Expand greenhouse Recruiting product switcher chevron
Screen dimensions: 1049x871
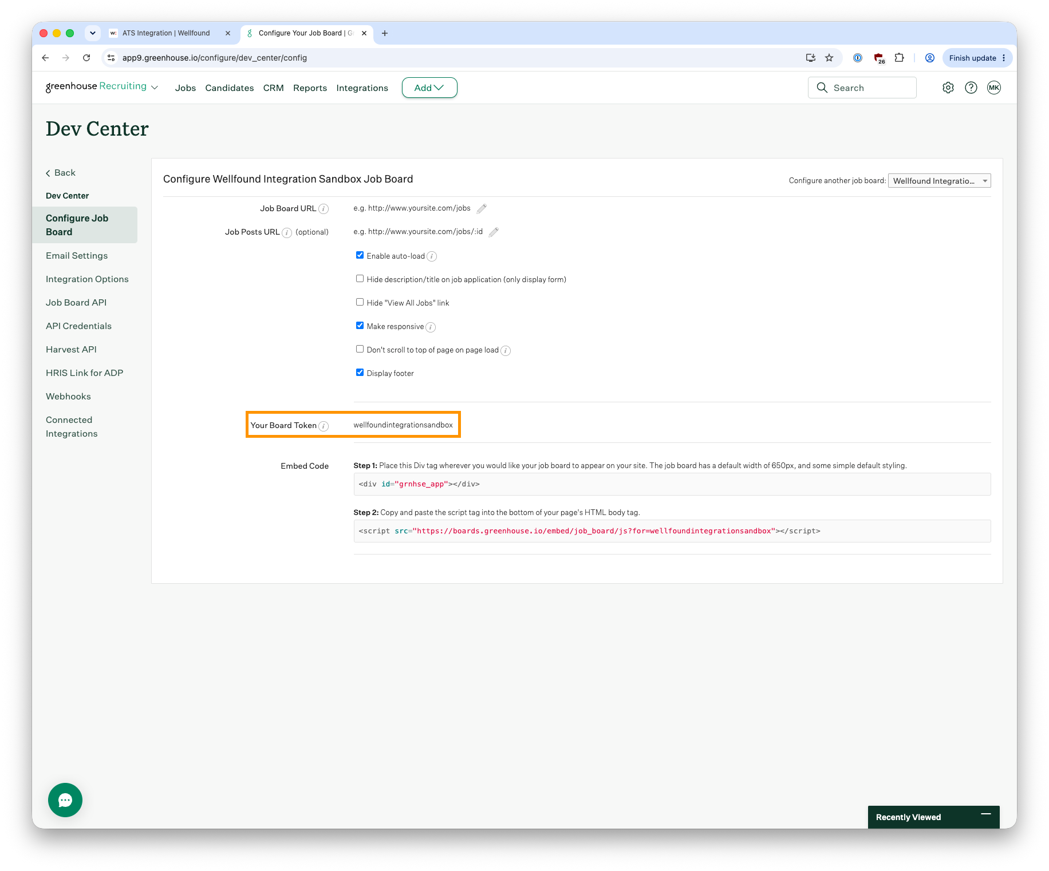point(155,88)
